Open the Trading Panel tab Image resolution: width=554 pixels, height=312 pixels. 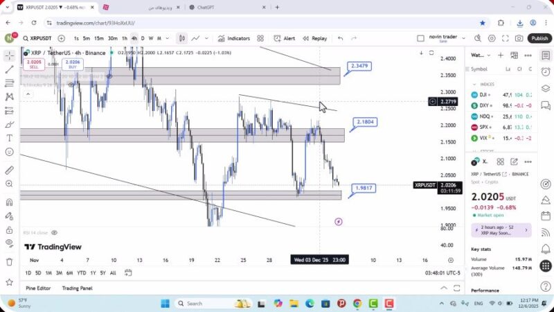[77, 288]
